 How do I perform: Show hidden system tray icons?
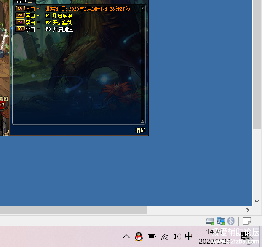(126, 236)
